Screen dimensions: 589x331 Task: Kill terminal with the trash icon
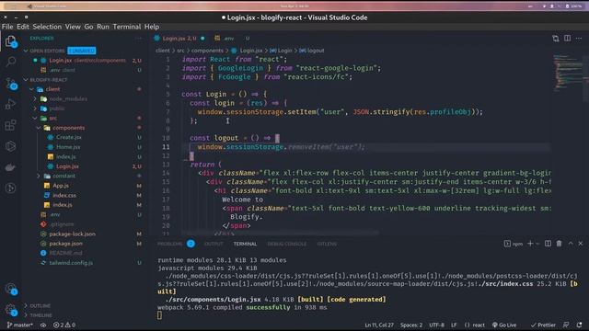coord(559,244)
